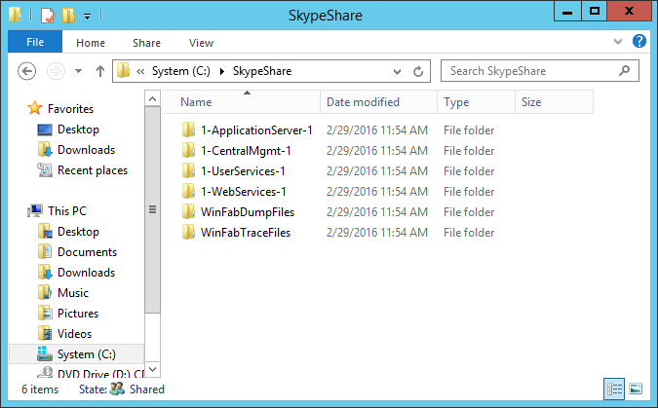This screenshot has width=658, height=408.
Task: Open the Music folder in navigation pane
Action: pyautogui.click(x=73, y=293)
